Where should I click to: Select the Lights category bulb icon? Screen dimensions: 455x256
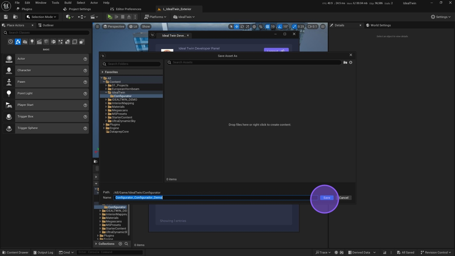coord(32,42)
